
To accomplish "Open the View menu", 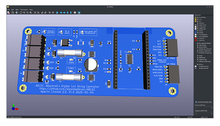I will 17,10.
